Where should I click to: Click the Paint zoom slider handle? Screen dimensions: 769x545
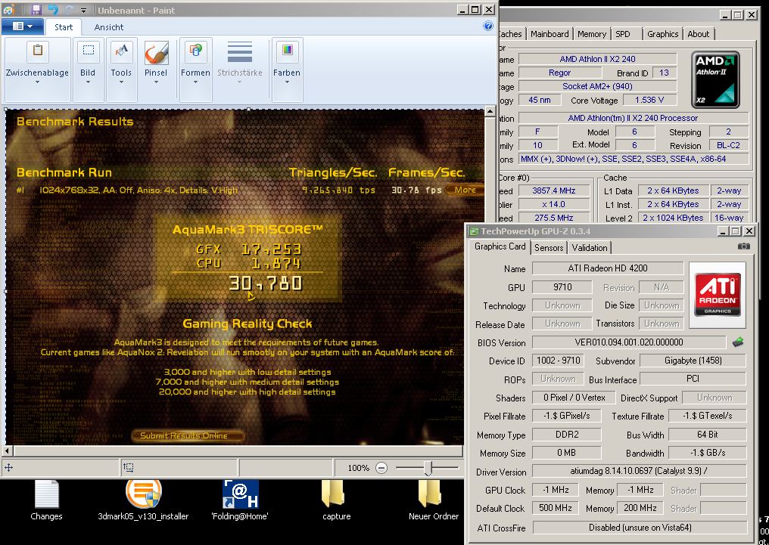click(x=428, y=468)
